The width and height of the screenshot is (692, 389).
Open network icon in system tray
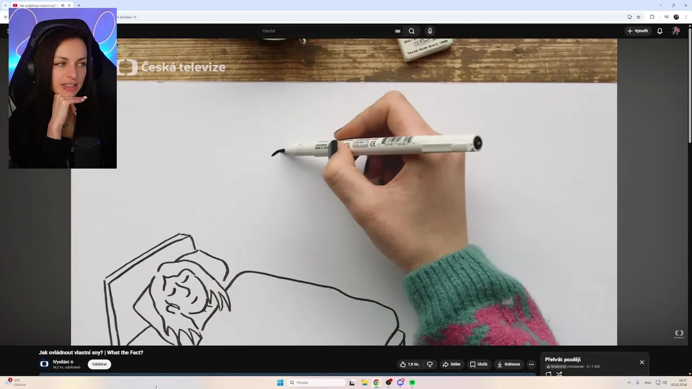657,383
